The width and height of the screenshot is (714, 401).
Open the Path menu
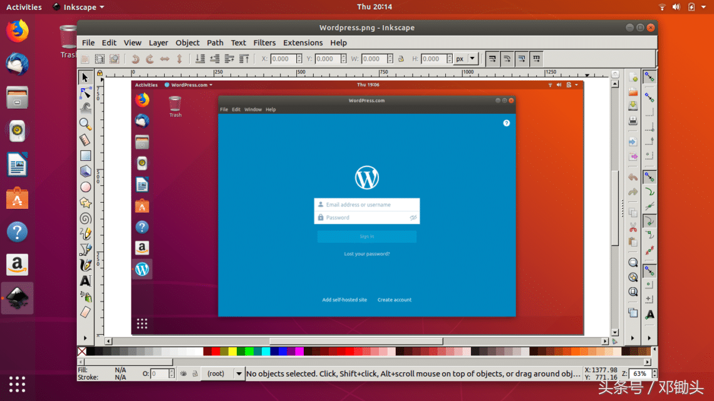[x=215, y=43]
